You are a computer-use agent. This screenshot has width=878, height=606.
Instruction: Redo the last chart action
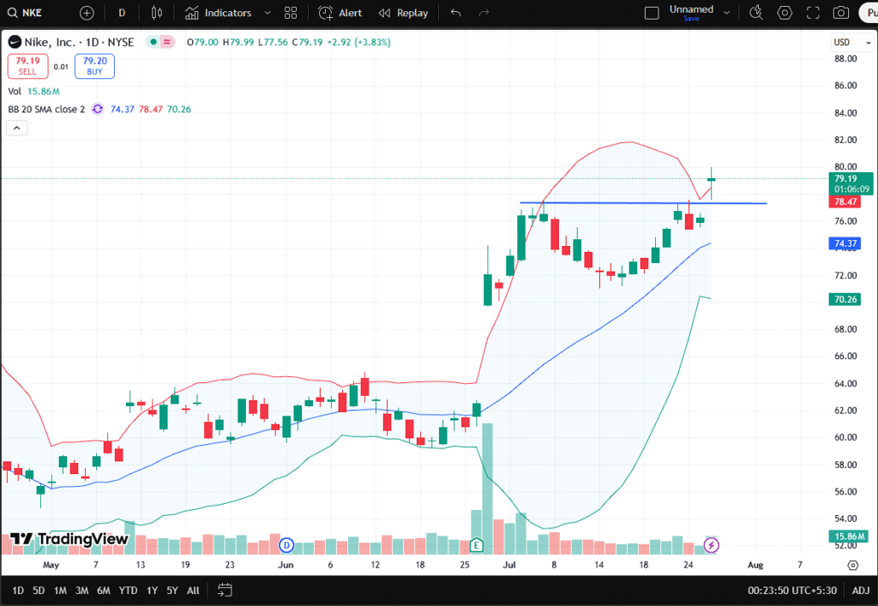[484, 13]
